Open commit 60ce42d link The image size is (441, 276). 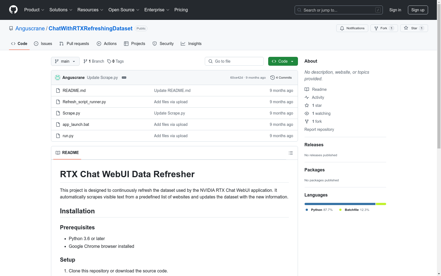(236, 78)
